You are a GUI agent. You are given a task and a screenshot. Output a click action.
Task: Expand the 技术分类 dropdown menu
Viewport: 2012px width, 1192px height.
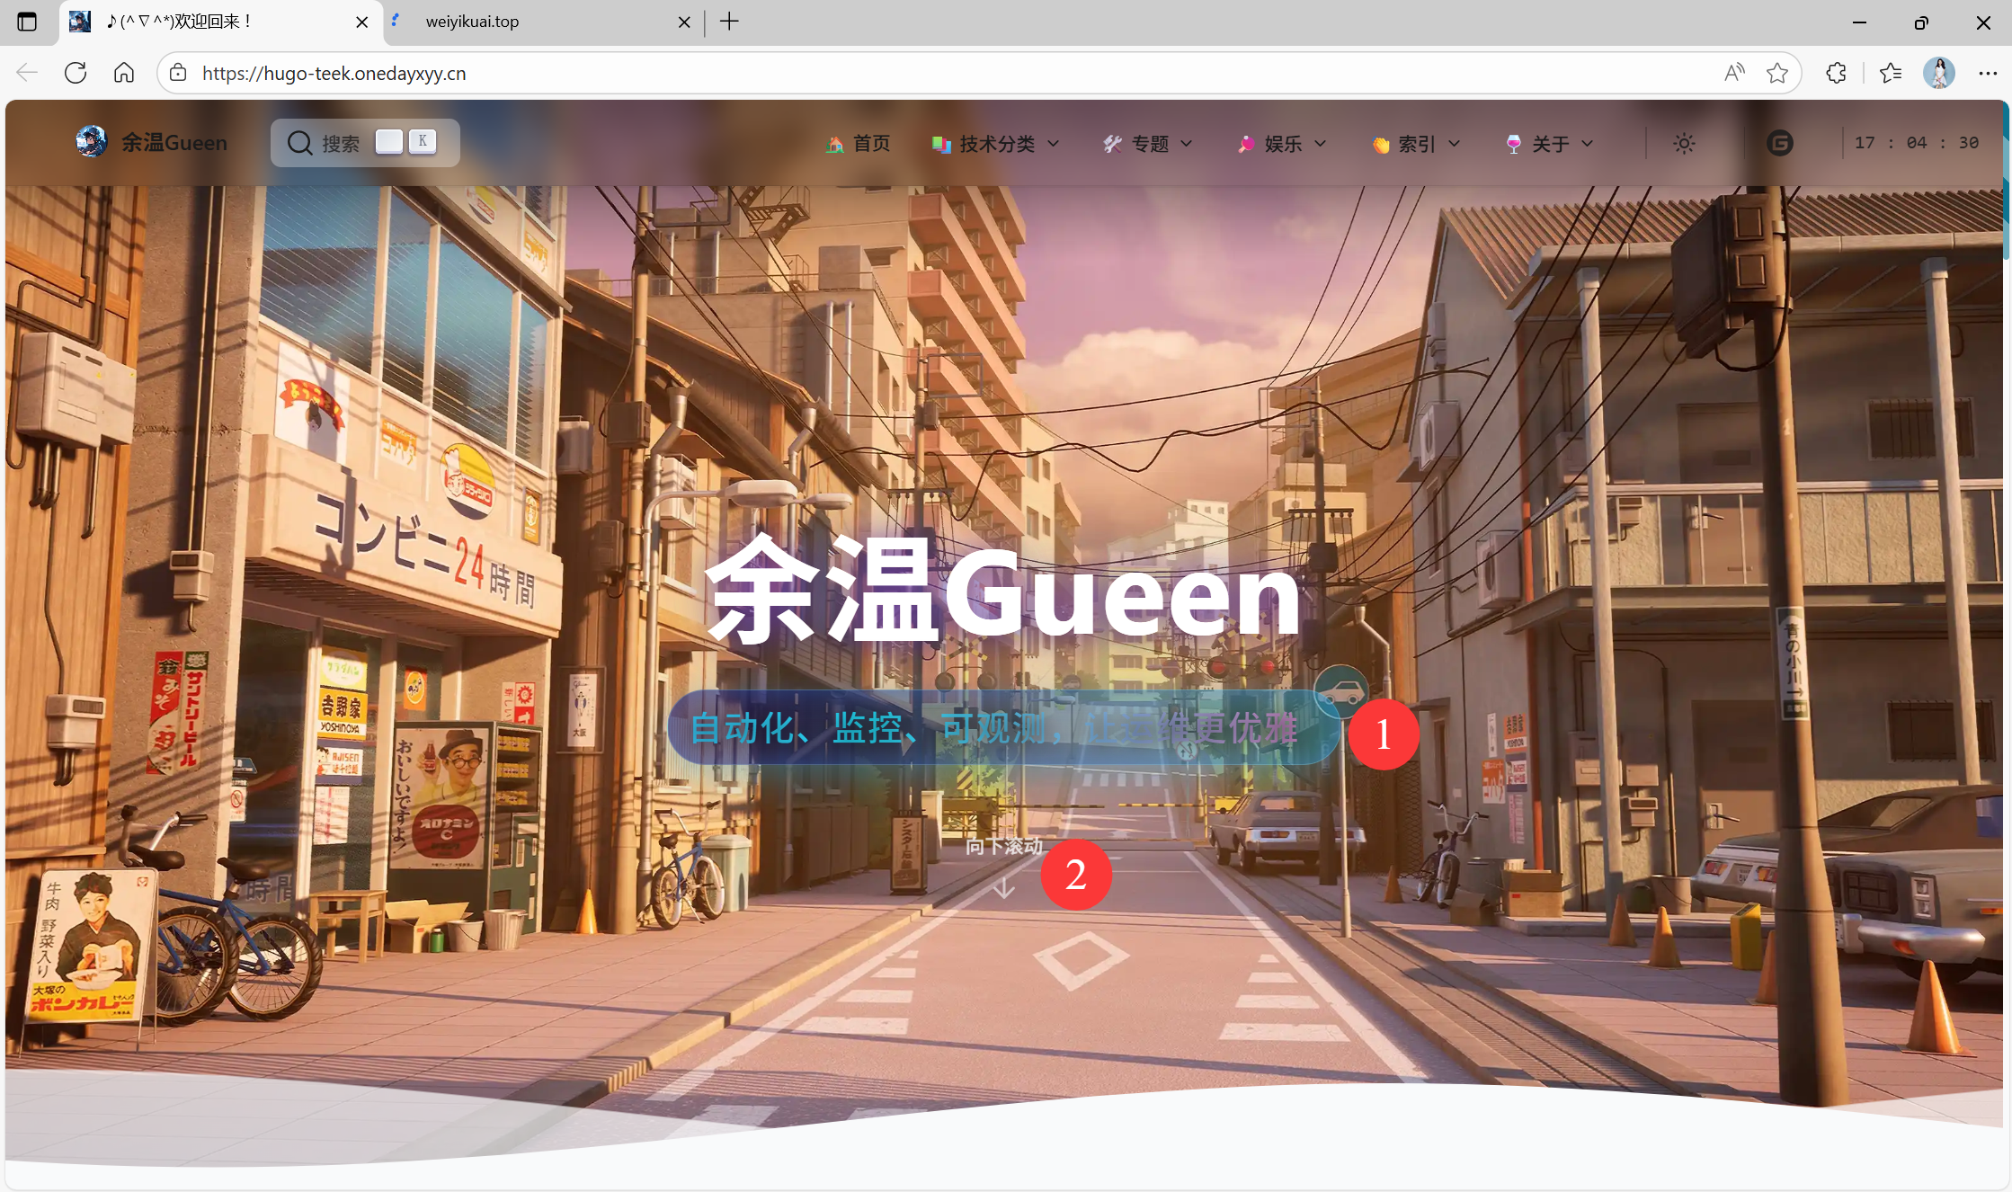996,144
